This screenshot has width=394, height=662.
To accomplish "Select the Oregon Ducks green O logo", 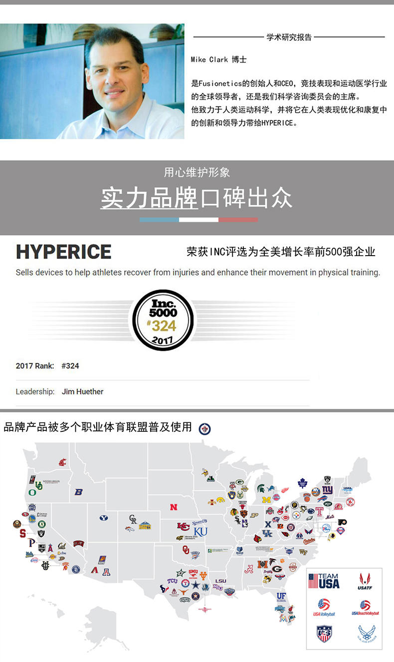I will click(x=32, y=492).
